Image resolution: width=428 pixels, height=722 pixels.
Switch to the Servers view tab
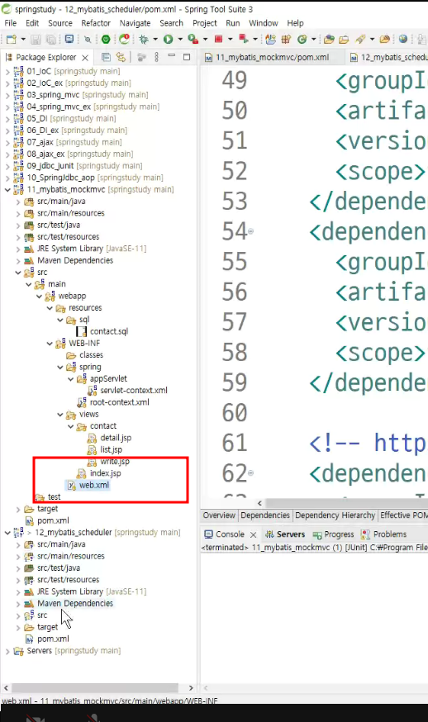click(285, 534)
